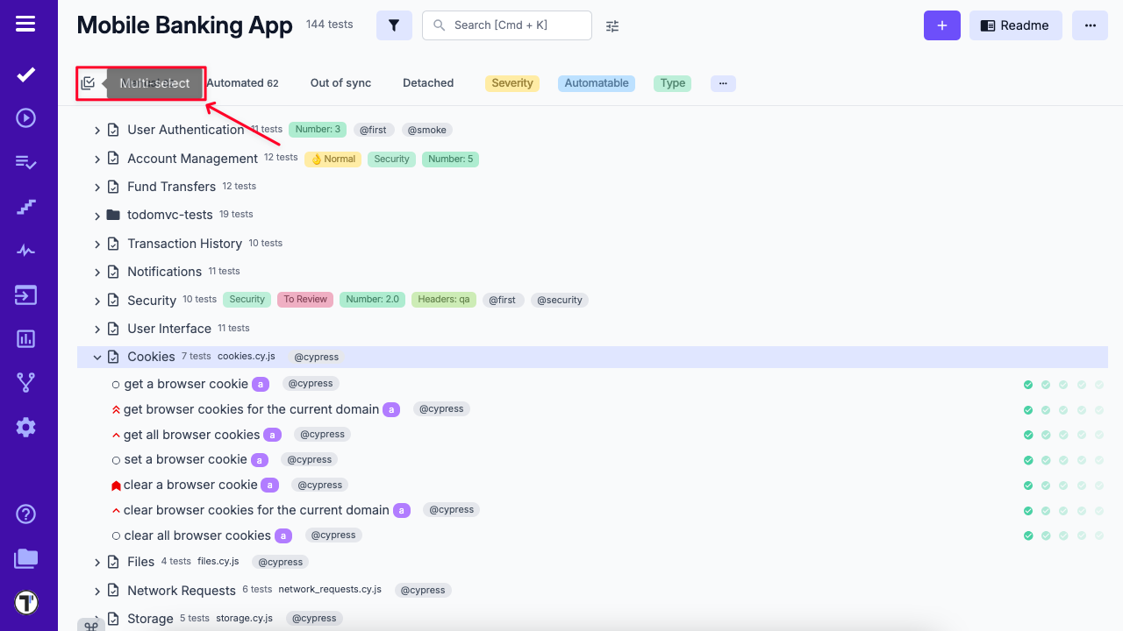Open the display settings sliders icon beside search
The image size is (1123, 631).
[x=612, y=27]
